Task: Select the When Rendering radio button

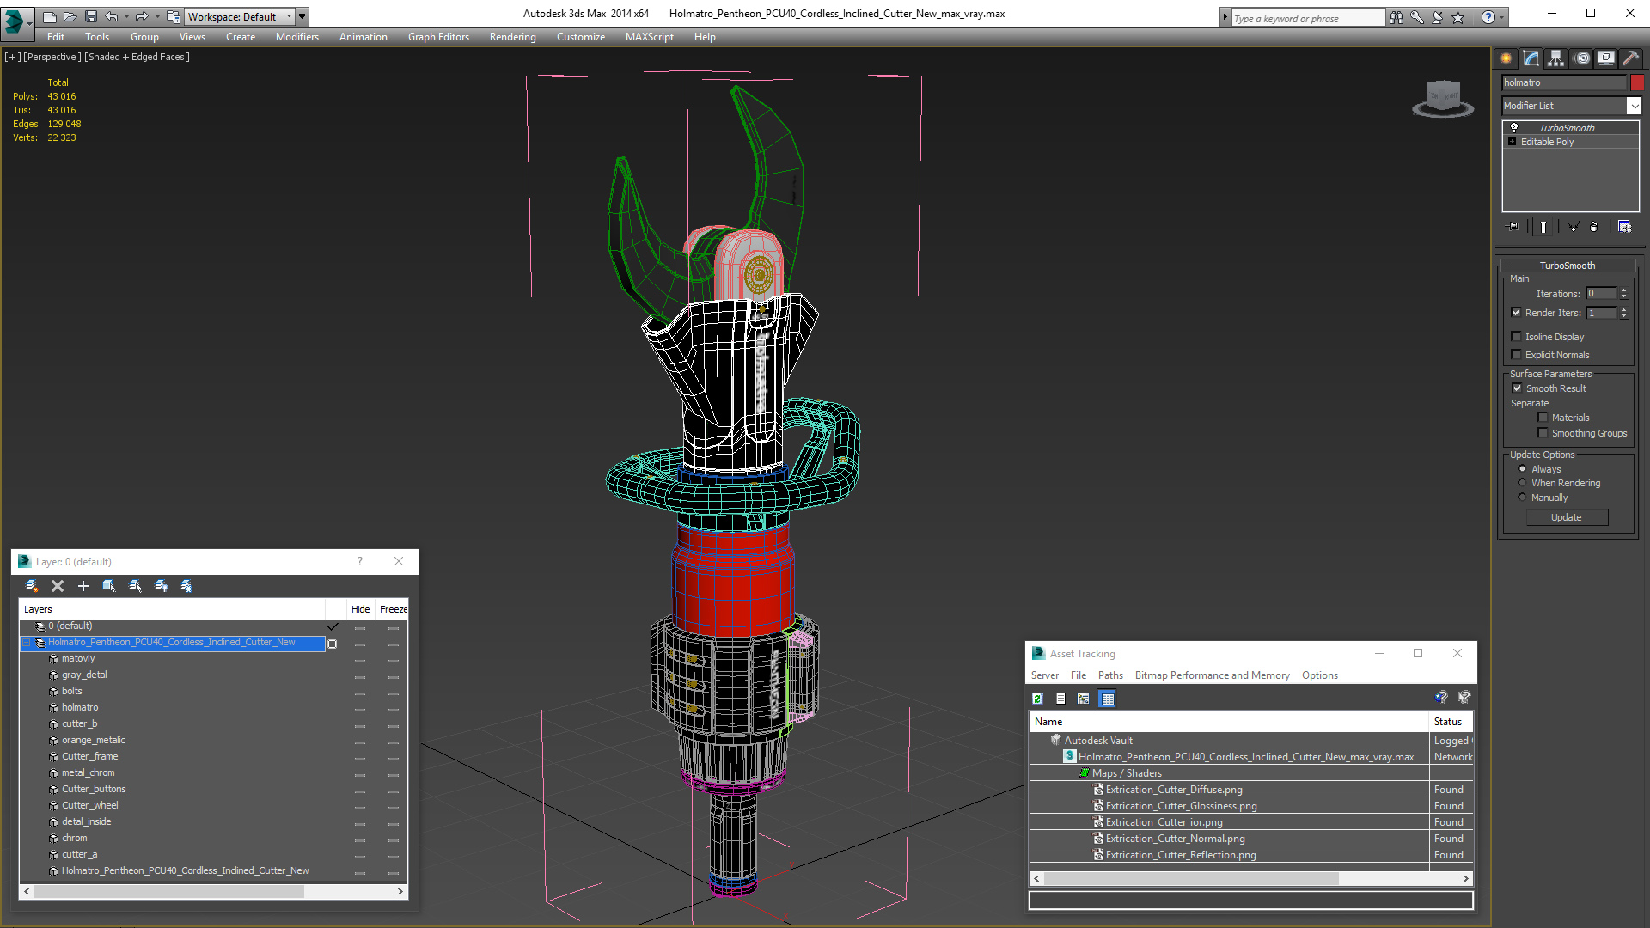Action: click(1523, 483)
